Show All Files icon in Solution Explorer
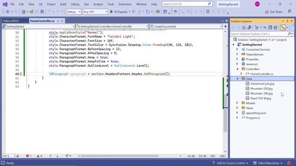This screenshot has width=296, height=166. pos(276,28)
